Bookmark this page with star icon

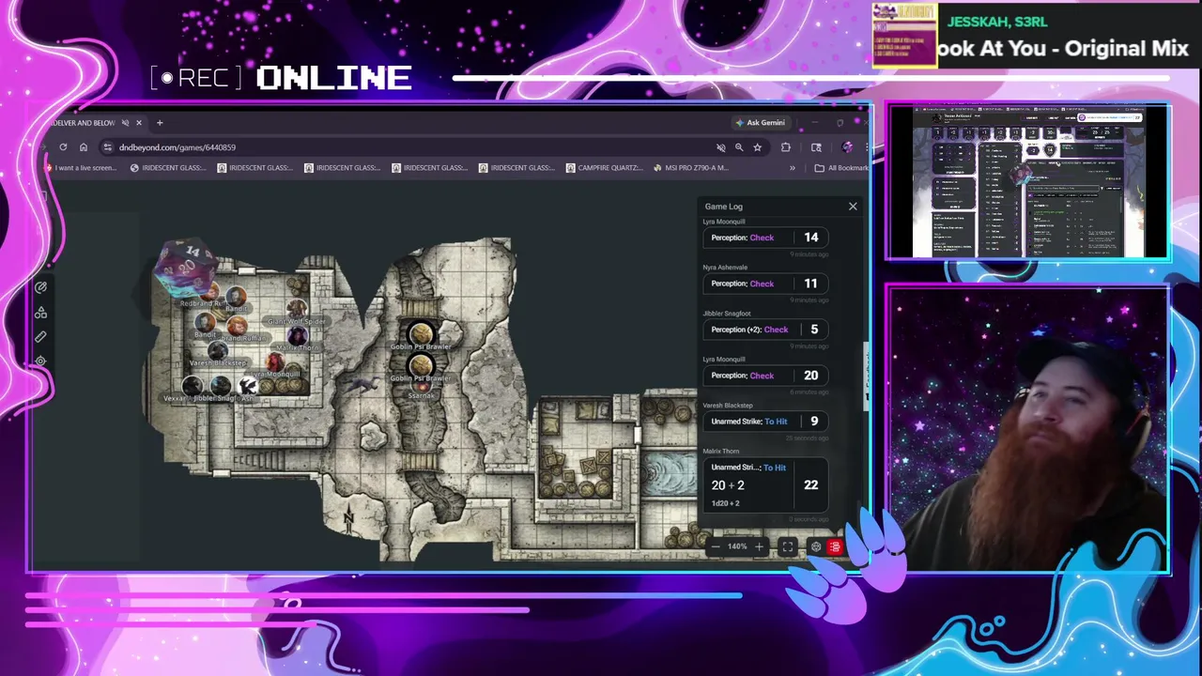[757, 147]
